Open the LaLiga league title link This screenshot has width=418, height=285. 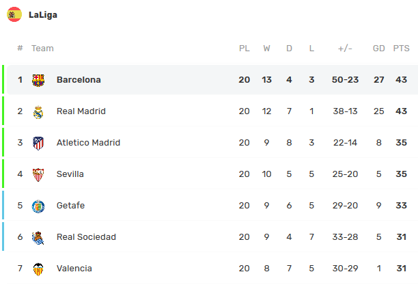coord(43,14)
